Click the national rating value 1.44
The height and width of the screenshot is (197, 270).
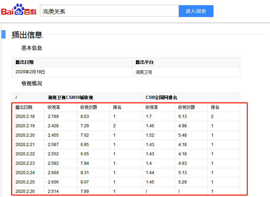[x=150, y=173]
